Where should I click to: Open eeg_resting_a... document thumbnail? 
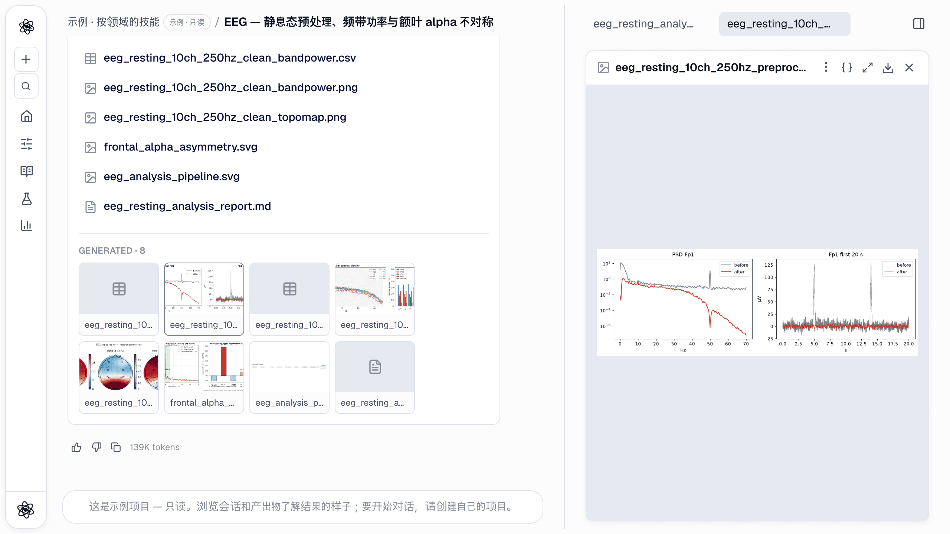pyautogui.click(x=375, y=377)
